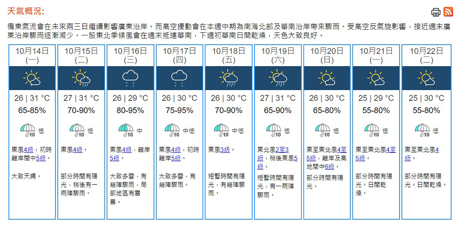The height and width of the screenshot is (242, 460).
Task: Click the umbrella icon for 10月21日
Action: [x=372, y=130]
